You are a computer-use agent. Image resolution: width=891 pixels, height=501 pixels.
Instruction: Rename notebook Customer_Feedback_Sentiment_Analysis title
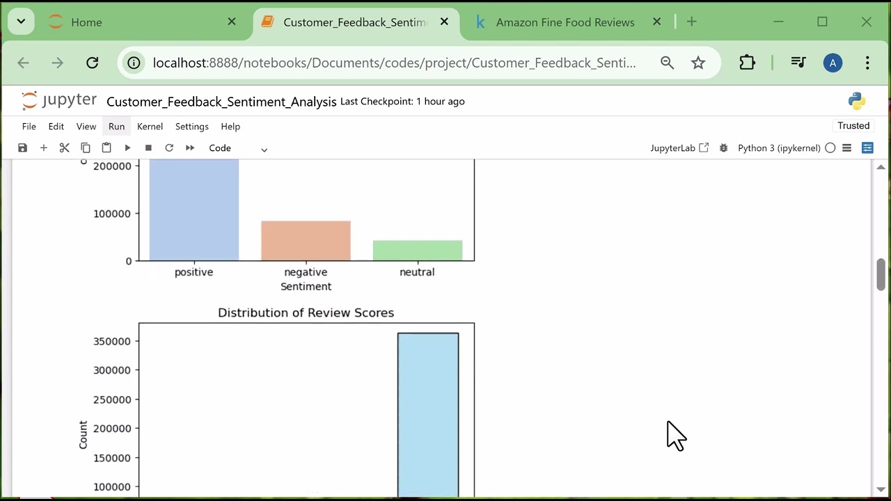pos(221,102)
